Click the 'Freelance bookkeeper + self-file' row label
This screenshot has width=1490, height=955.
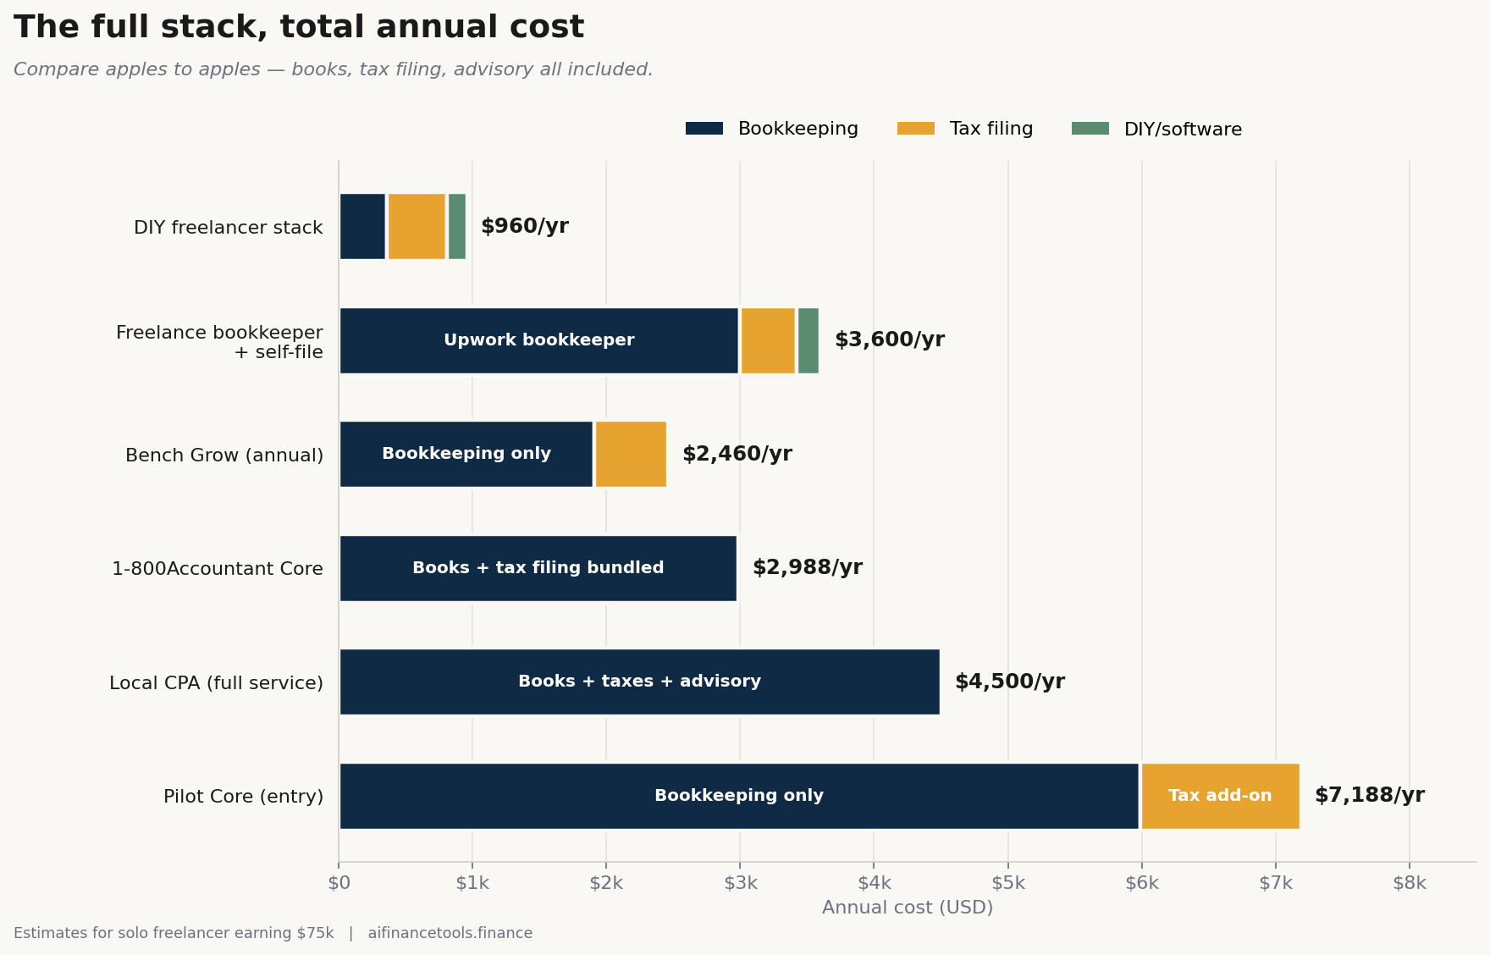tap(220, 342)
